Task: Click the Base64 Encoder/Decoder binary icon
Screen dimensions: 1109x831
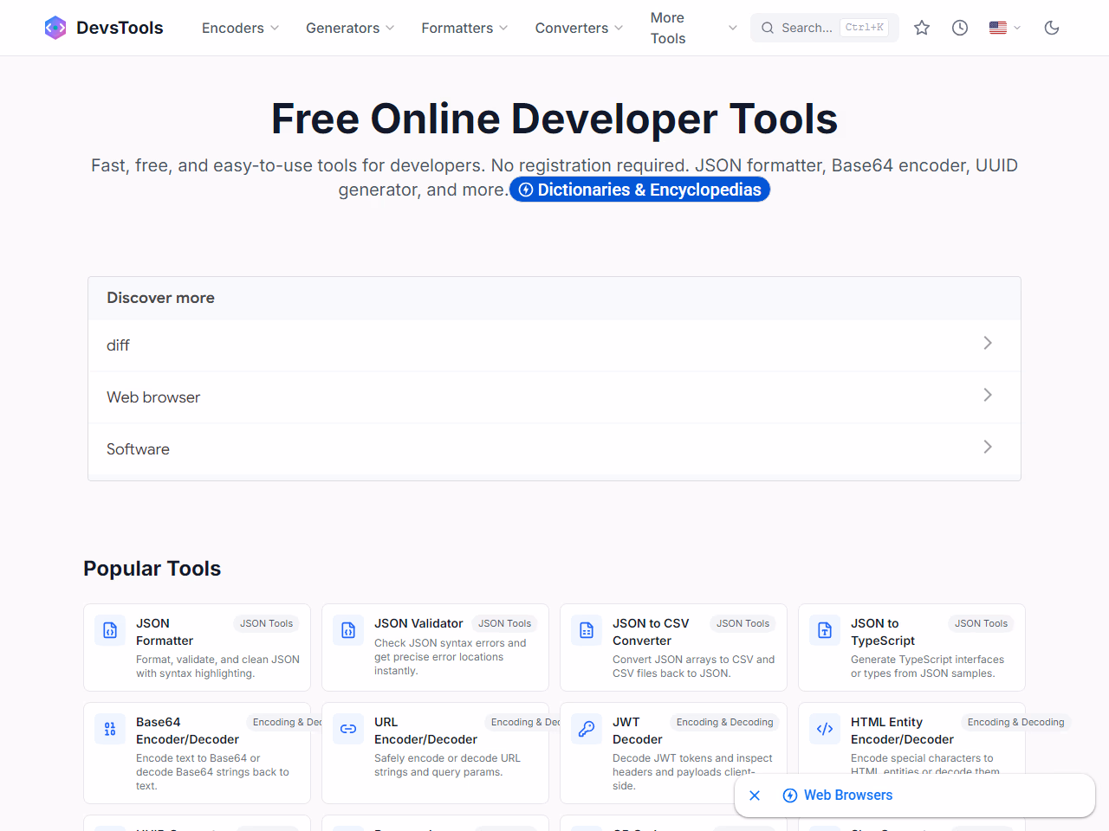Action: [110, 729]
